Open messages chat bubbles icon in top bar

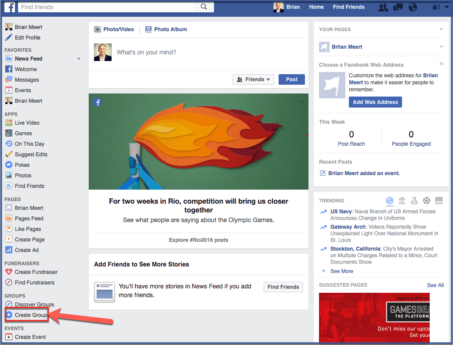pyautogui.click(x=398, y=7)
